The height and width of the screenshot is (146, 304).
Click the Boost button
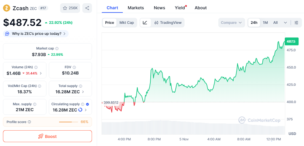tap(48, 136)
